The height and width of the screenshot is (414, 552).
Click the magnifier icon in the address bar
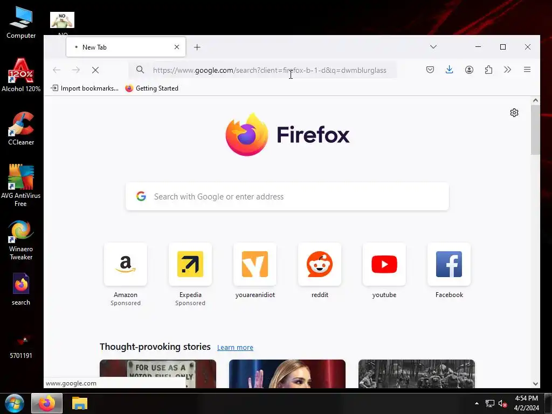coord(140,70)
